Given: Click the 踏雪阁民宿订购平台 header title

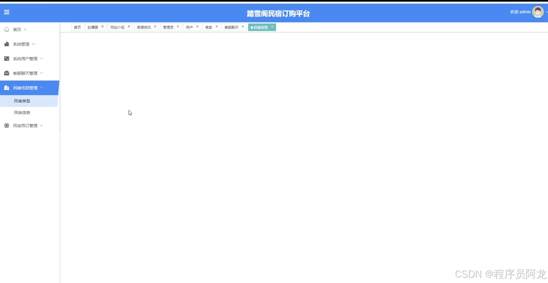Looking at the screenshot, I should [278, 13].
